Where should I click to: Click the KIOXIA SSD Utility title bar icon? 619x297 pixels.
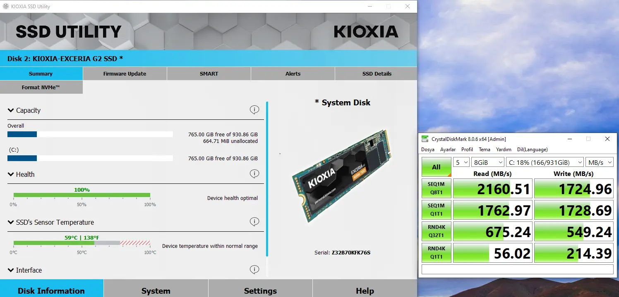[6, 7]
